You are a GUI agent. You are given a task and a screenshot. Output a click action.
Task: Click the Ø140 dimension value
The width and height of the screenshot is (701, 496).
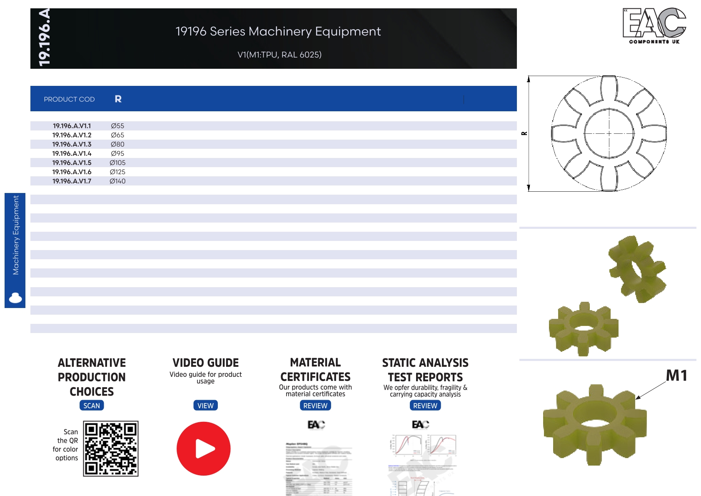(x=117, y=181)
